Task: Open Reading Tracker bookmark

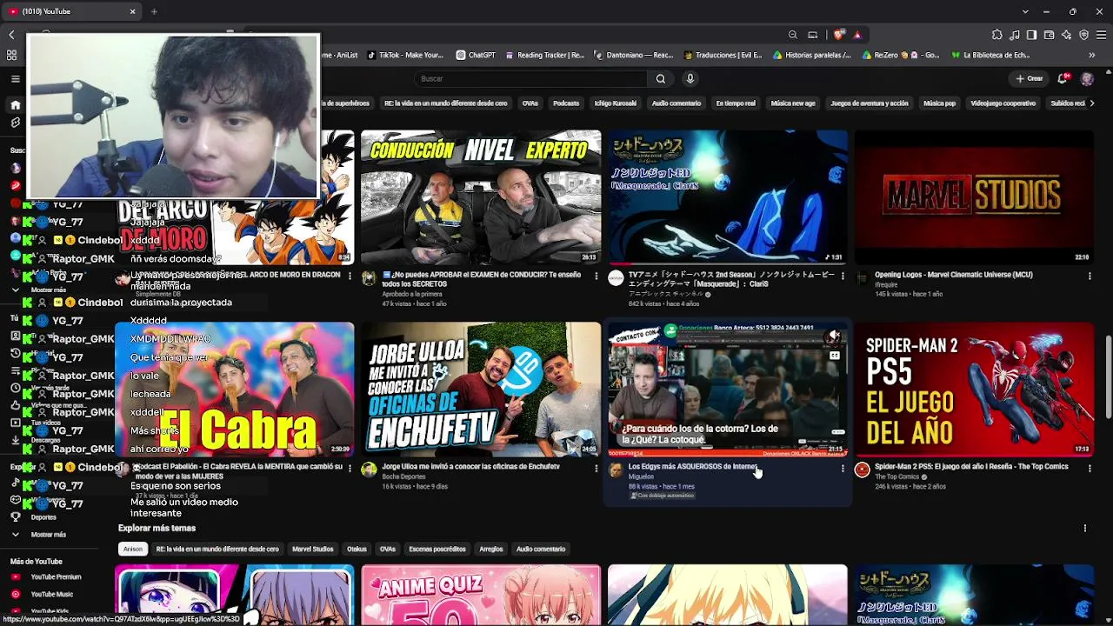Action: point(544,56)
